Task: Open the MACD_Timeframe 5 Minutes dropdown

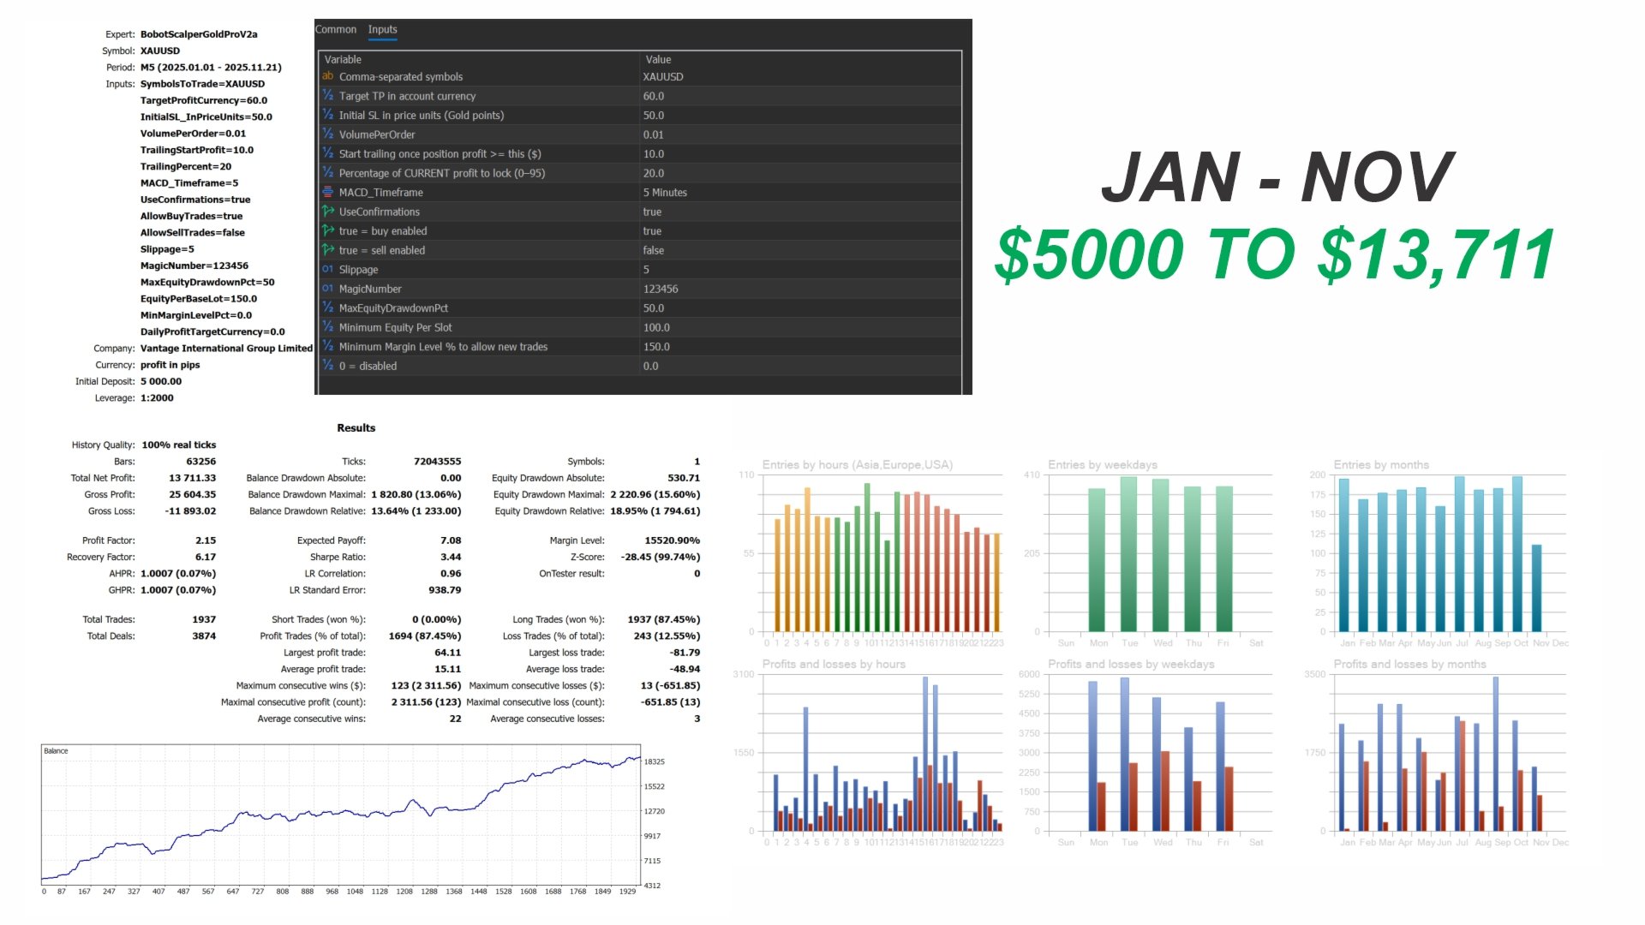Action: 665,193
